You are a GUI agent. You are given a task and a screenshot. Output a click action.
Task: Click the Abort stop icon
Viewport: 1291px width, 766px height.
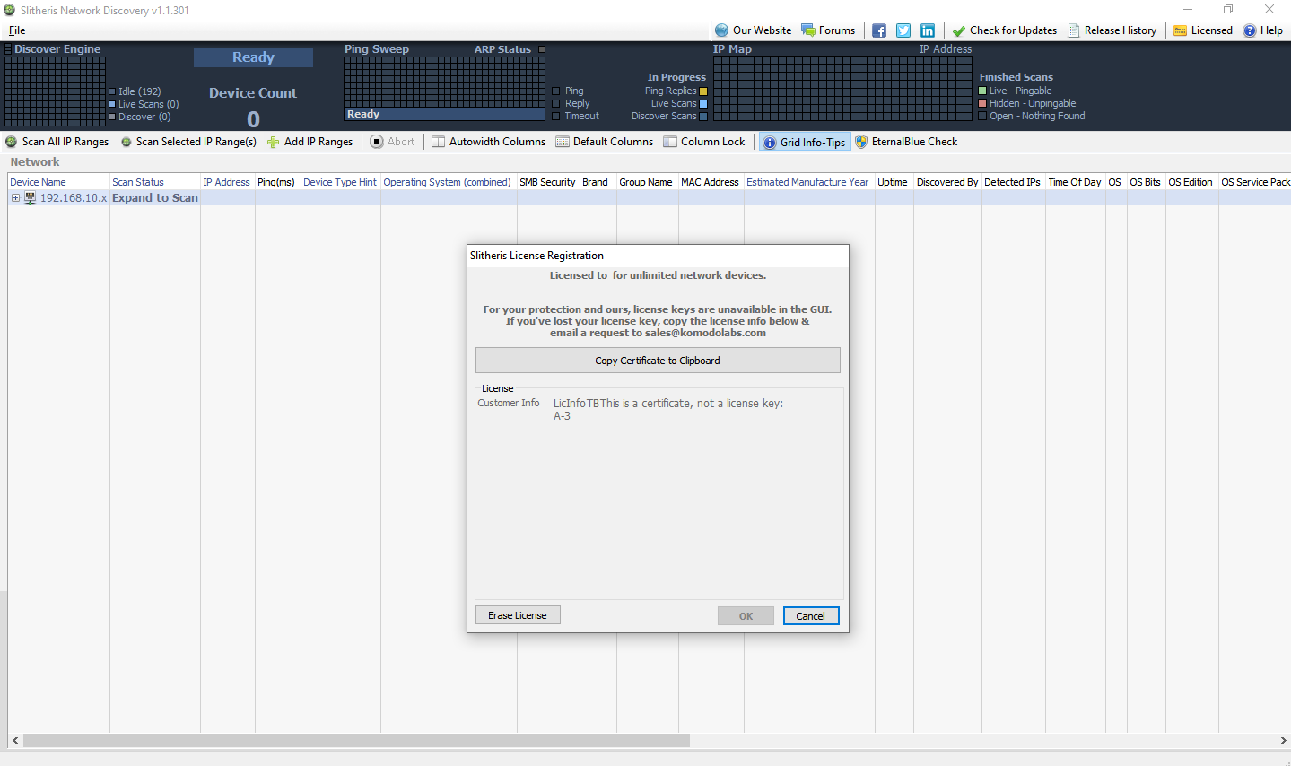tap(377, 142)
